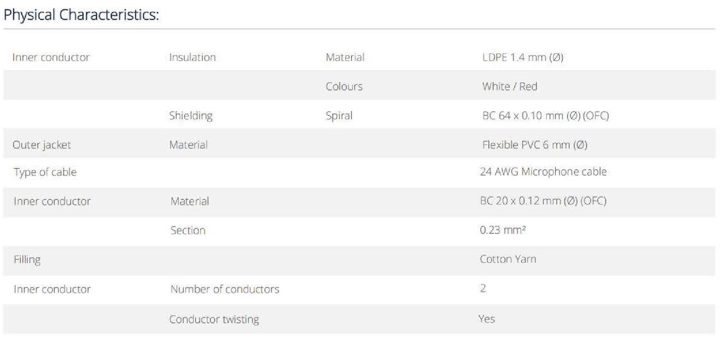
Task: Click the 24 AWG Microphone cable text
Action: pos(543,172)
